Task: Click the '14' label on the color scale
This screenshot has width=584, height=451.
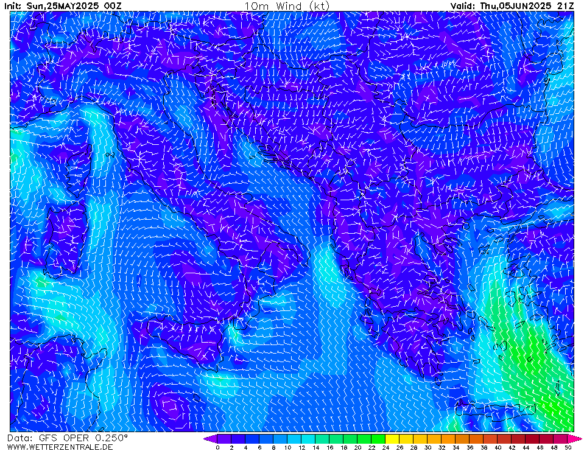Action: 315,447
